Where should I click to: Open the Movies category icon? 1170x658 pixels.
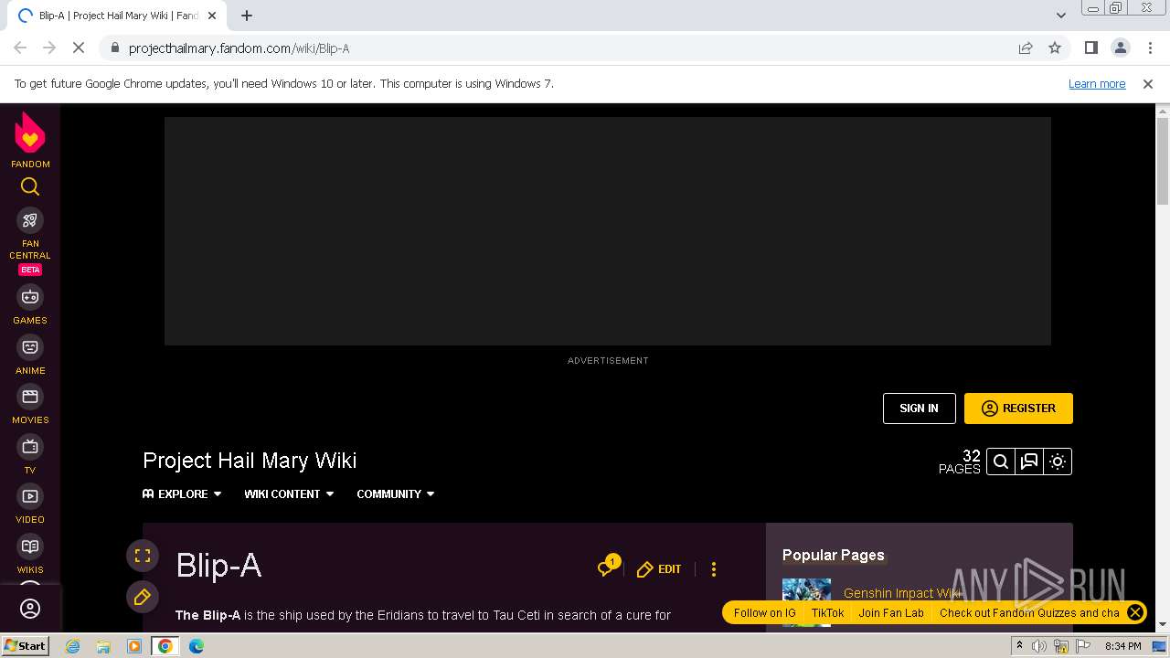(x=30, y=397)
